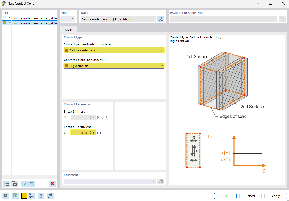Open the formula editor icon
The height and width of the screenshot is (201, 289).
coord(50,195)
